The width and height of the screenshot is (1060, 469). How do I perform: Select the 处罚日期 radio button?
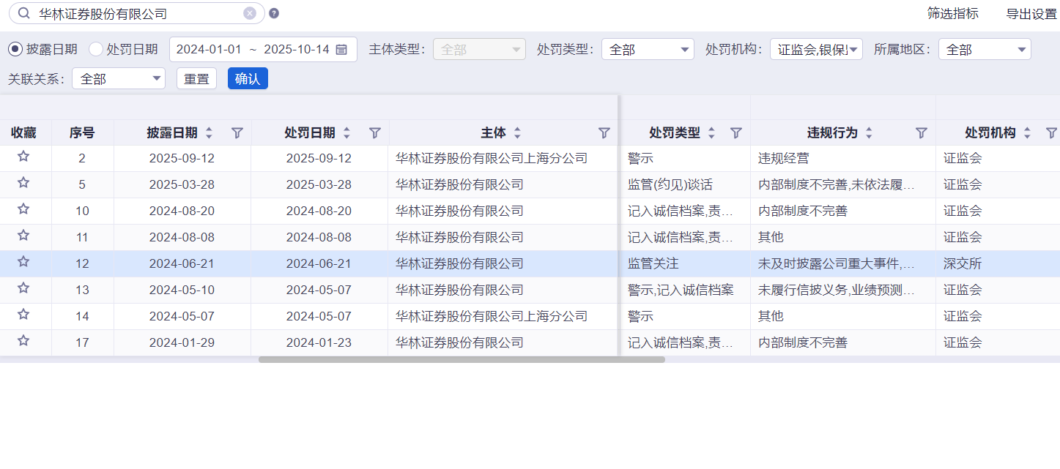tap(96, 49)
